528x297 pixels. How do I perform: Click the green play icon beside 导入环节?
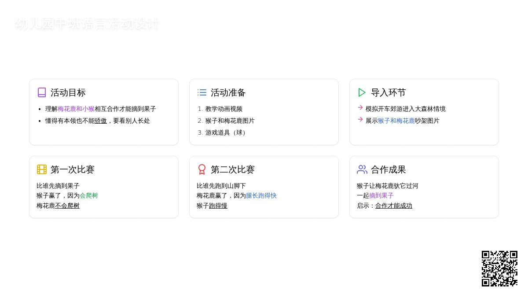coord(362,92)
